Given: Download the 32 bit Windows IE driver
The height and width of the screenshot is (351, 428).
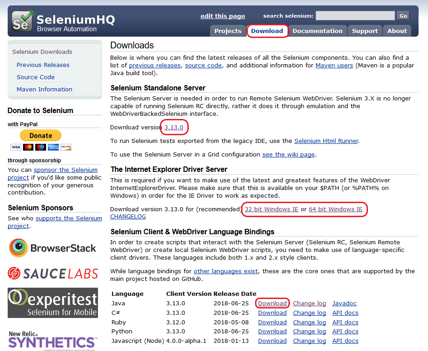Looking at the screenshot, I should 271,209.
